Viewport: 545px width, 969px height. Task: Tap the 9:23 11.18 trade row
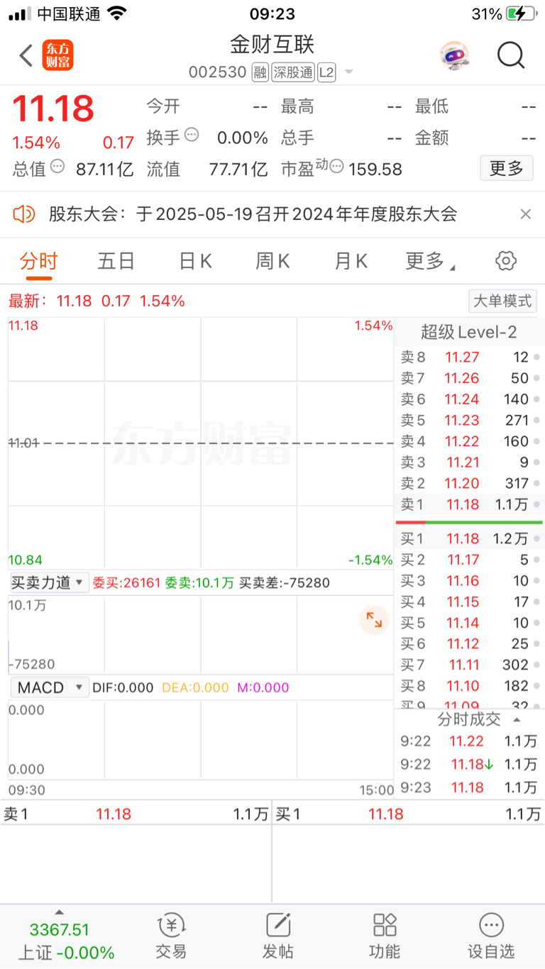pyautogui.click(x=468, y=787)
